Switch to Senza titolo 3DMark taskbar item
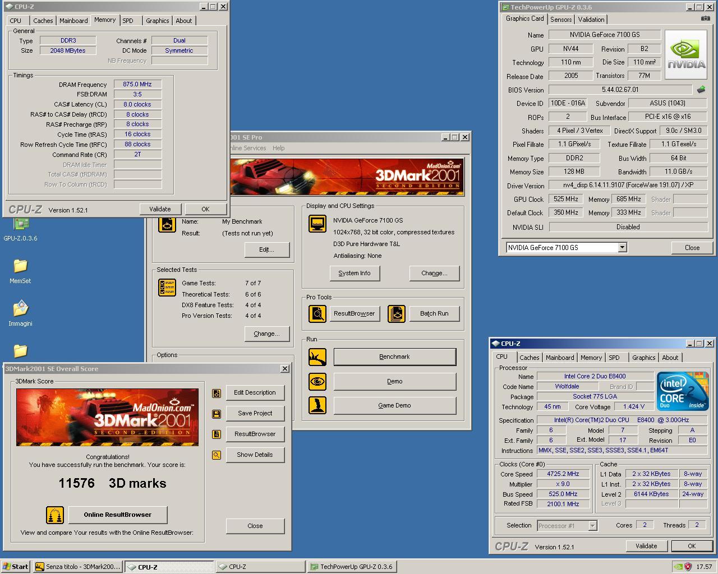718x574 pixels. (x=77, y=567)
